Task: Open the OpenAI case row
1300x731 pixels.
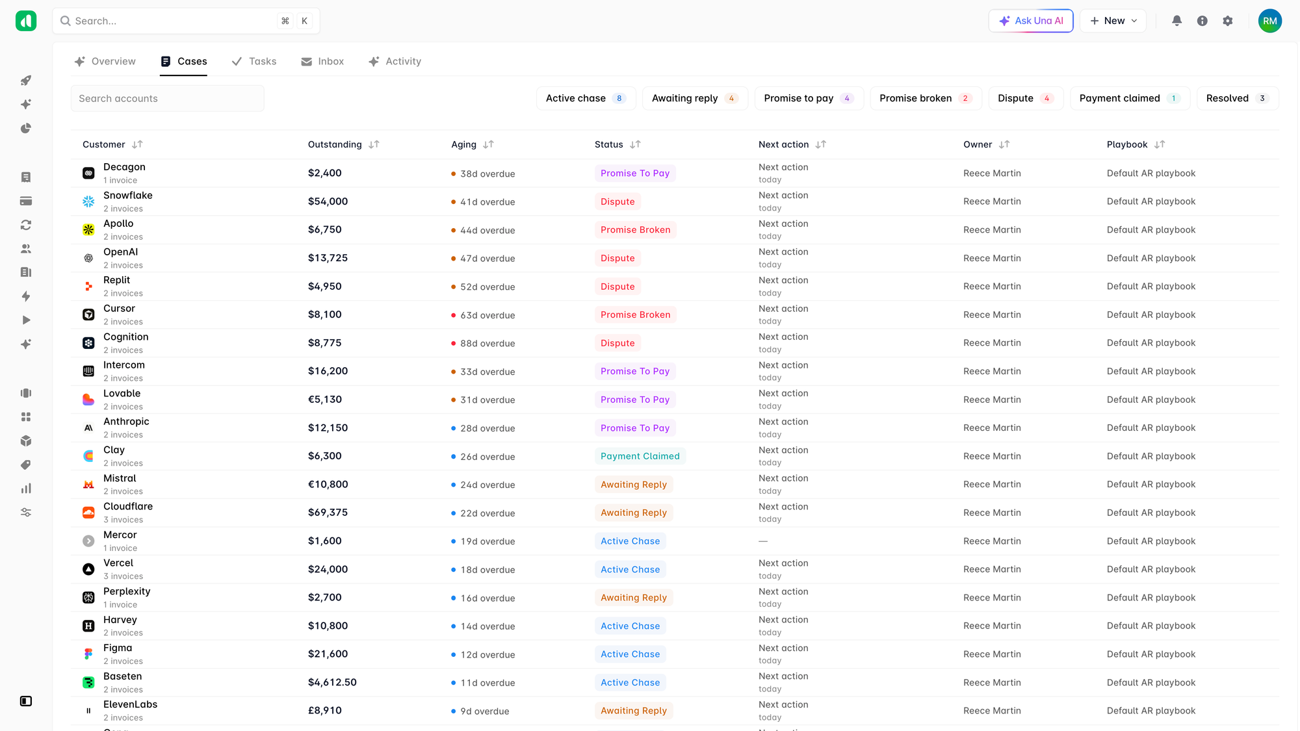Action: tap(675, 258)
